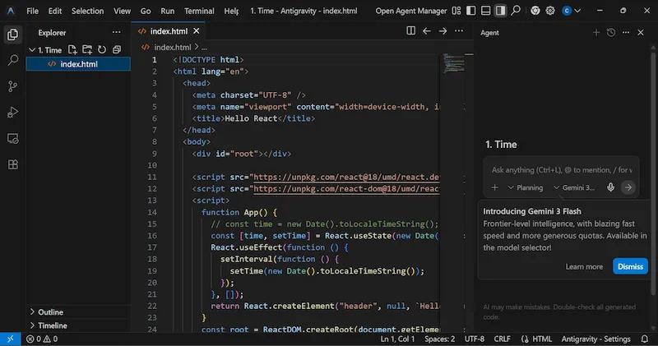Toggle the Agent secondary side bar

(500, 11)
